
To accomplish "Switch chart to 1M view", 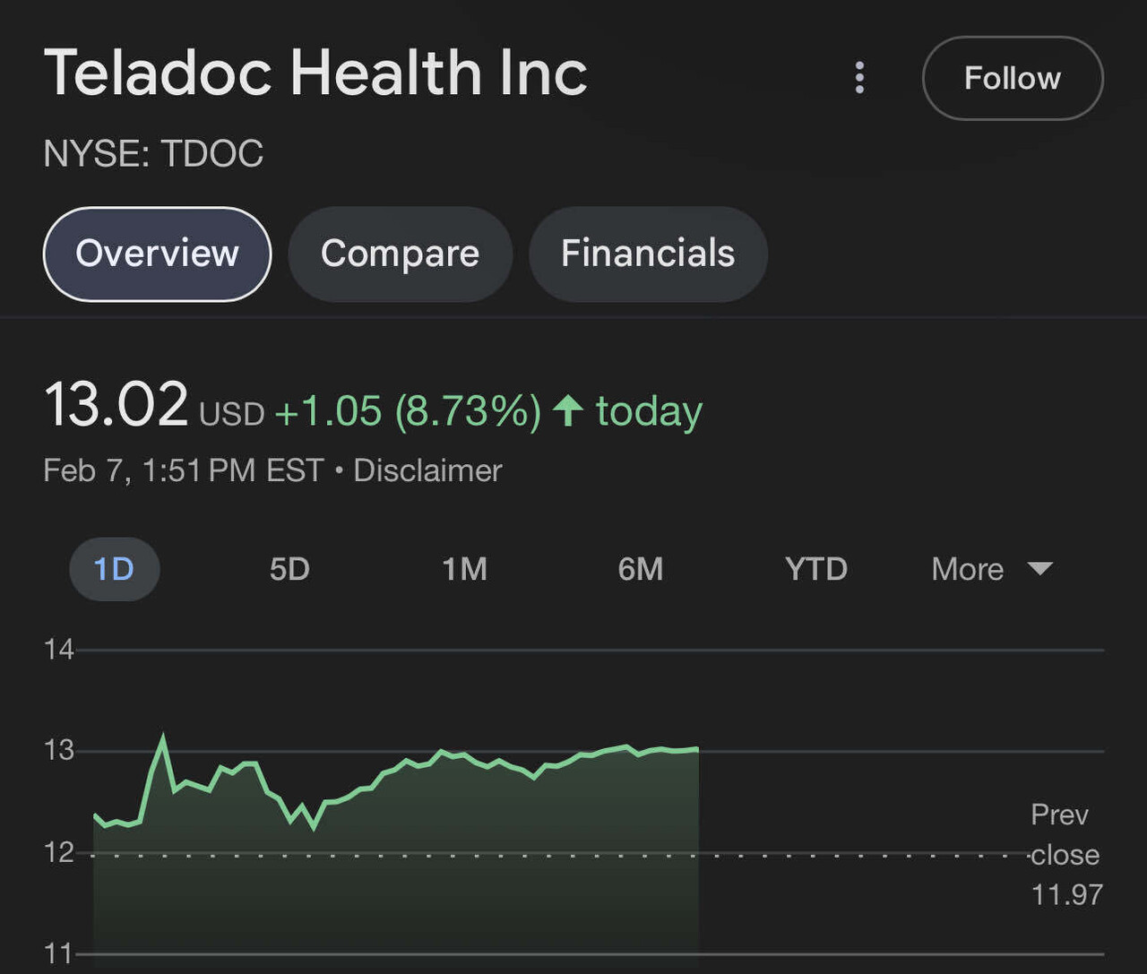I will click(465, 569).
